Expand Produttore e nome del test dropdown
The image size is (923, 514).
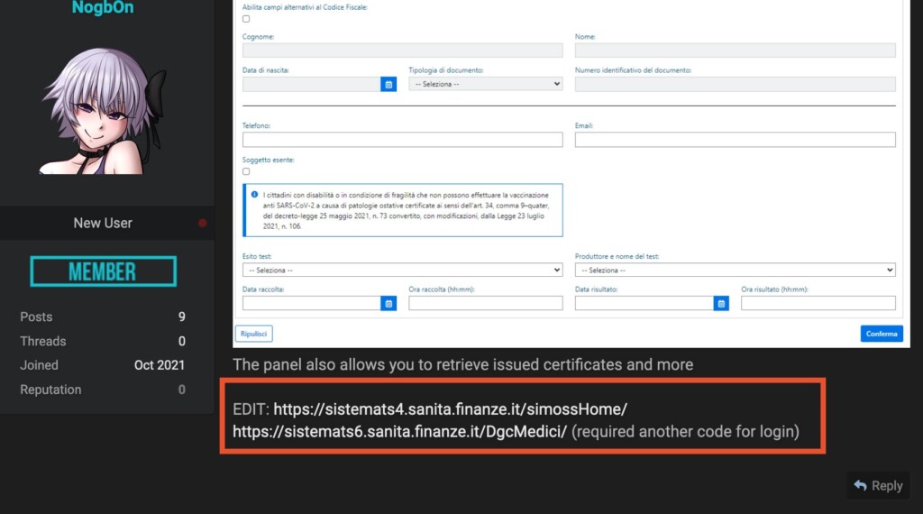(735, 270)
